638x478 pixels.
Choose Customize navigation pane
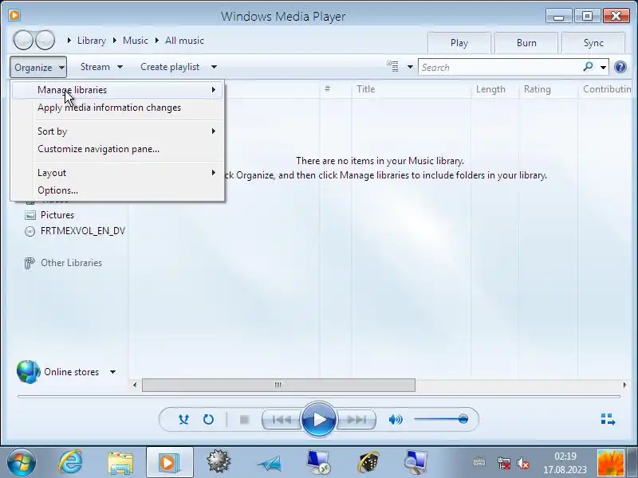[x=117, y=149]
